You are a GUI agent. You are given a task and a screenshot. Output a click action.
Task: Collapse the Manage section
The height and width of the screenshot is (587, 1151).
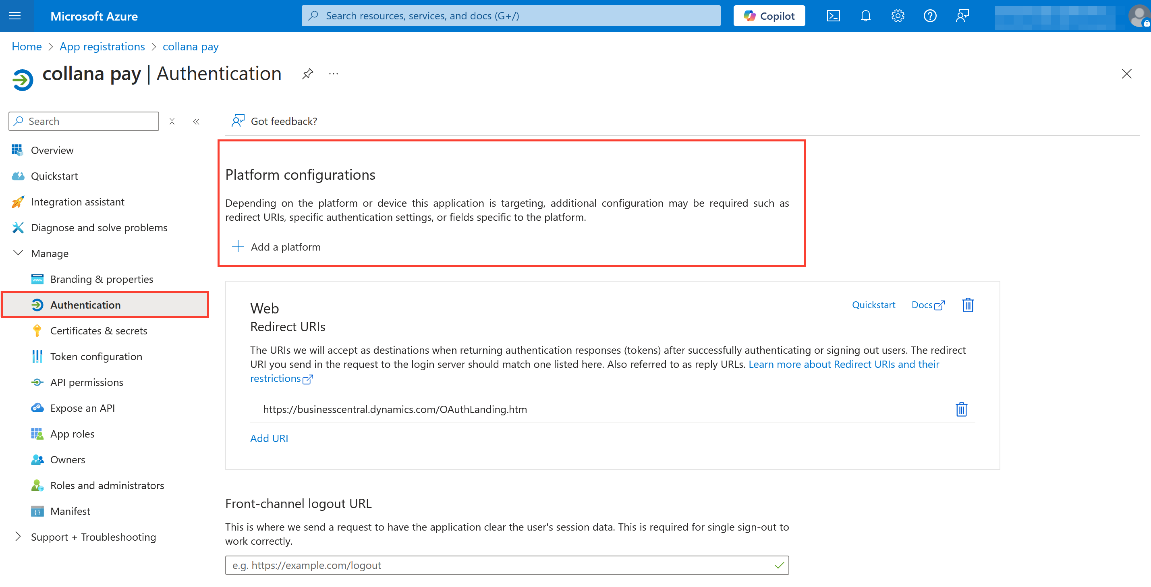tap(18, 253)
